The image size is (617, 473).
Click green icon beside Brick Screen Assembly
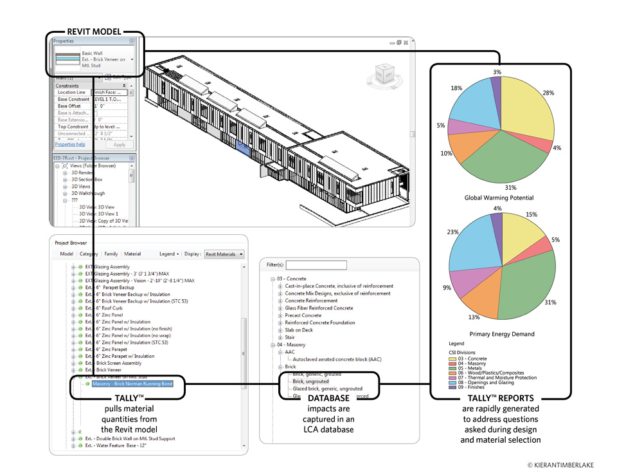pos(81,363)
